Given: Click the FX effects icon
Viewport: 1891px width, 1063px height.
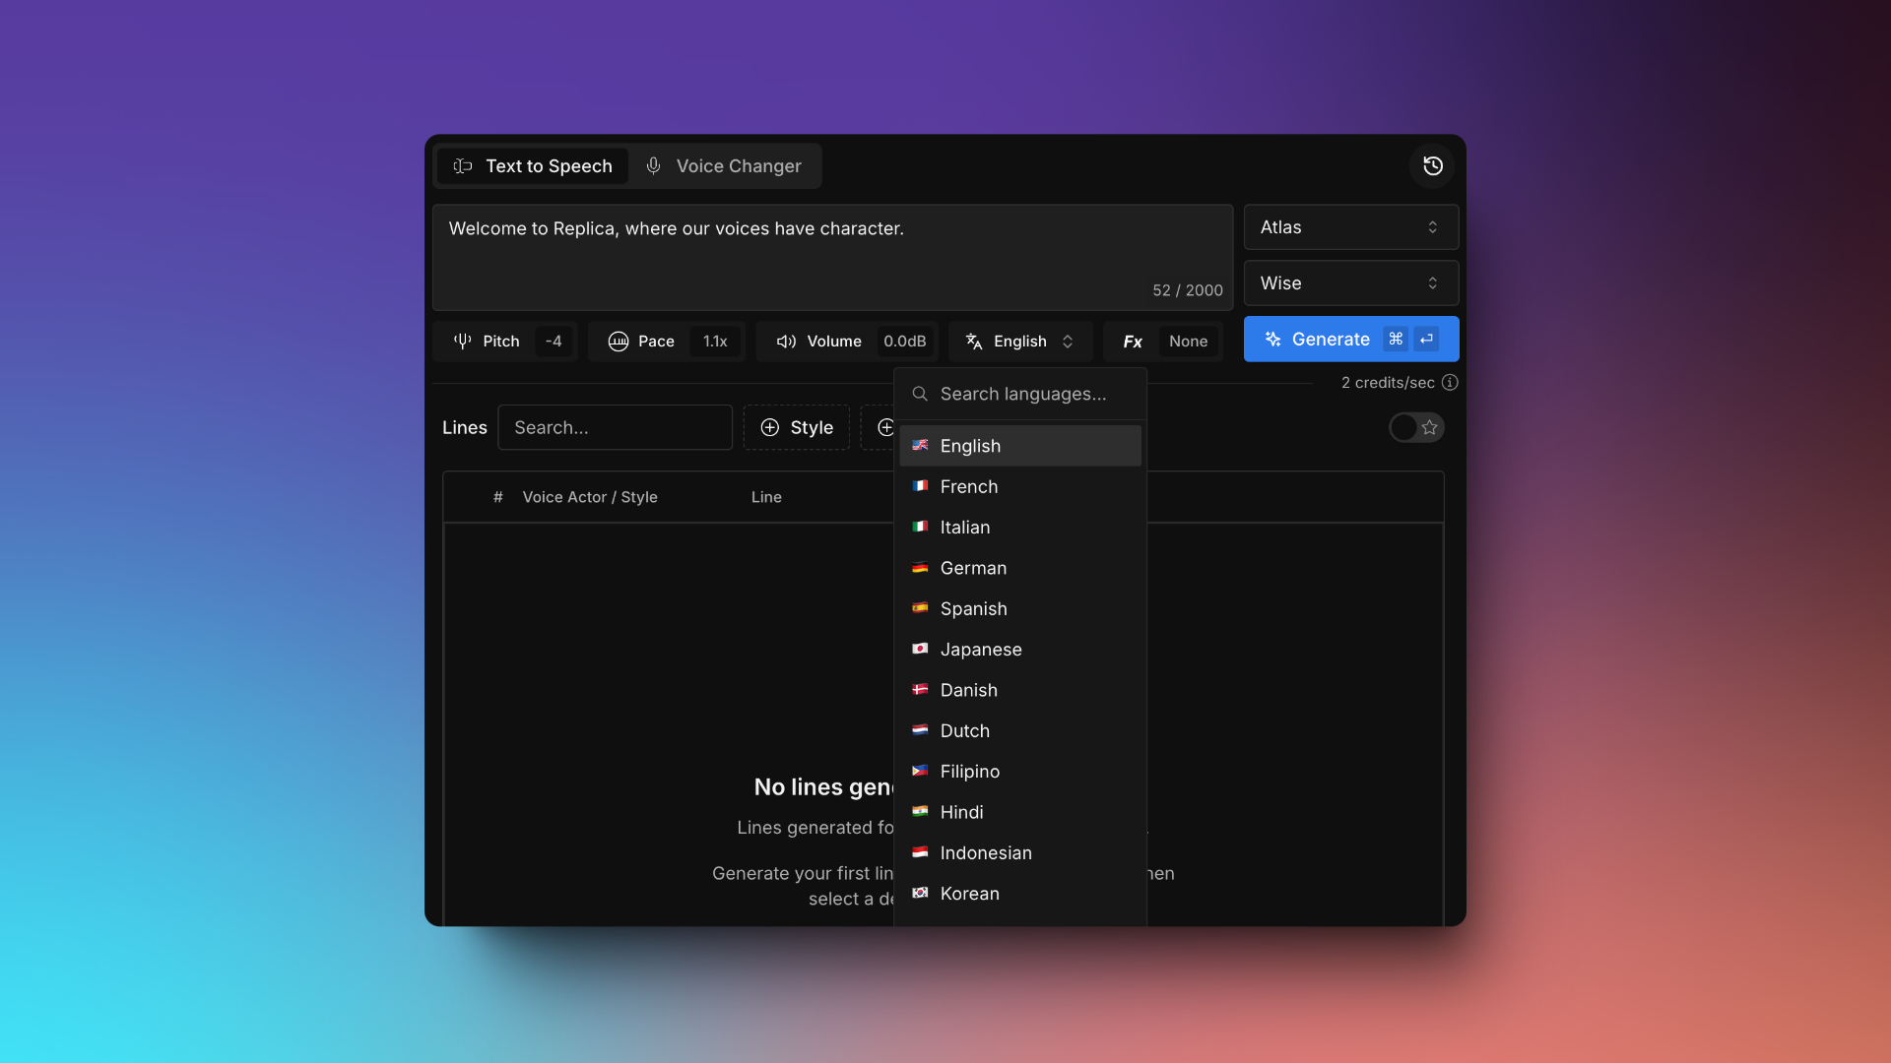Looking at the screenshot, I should point(1132,339).
